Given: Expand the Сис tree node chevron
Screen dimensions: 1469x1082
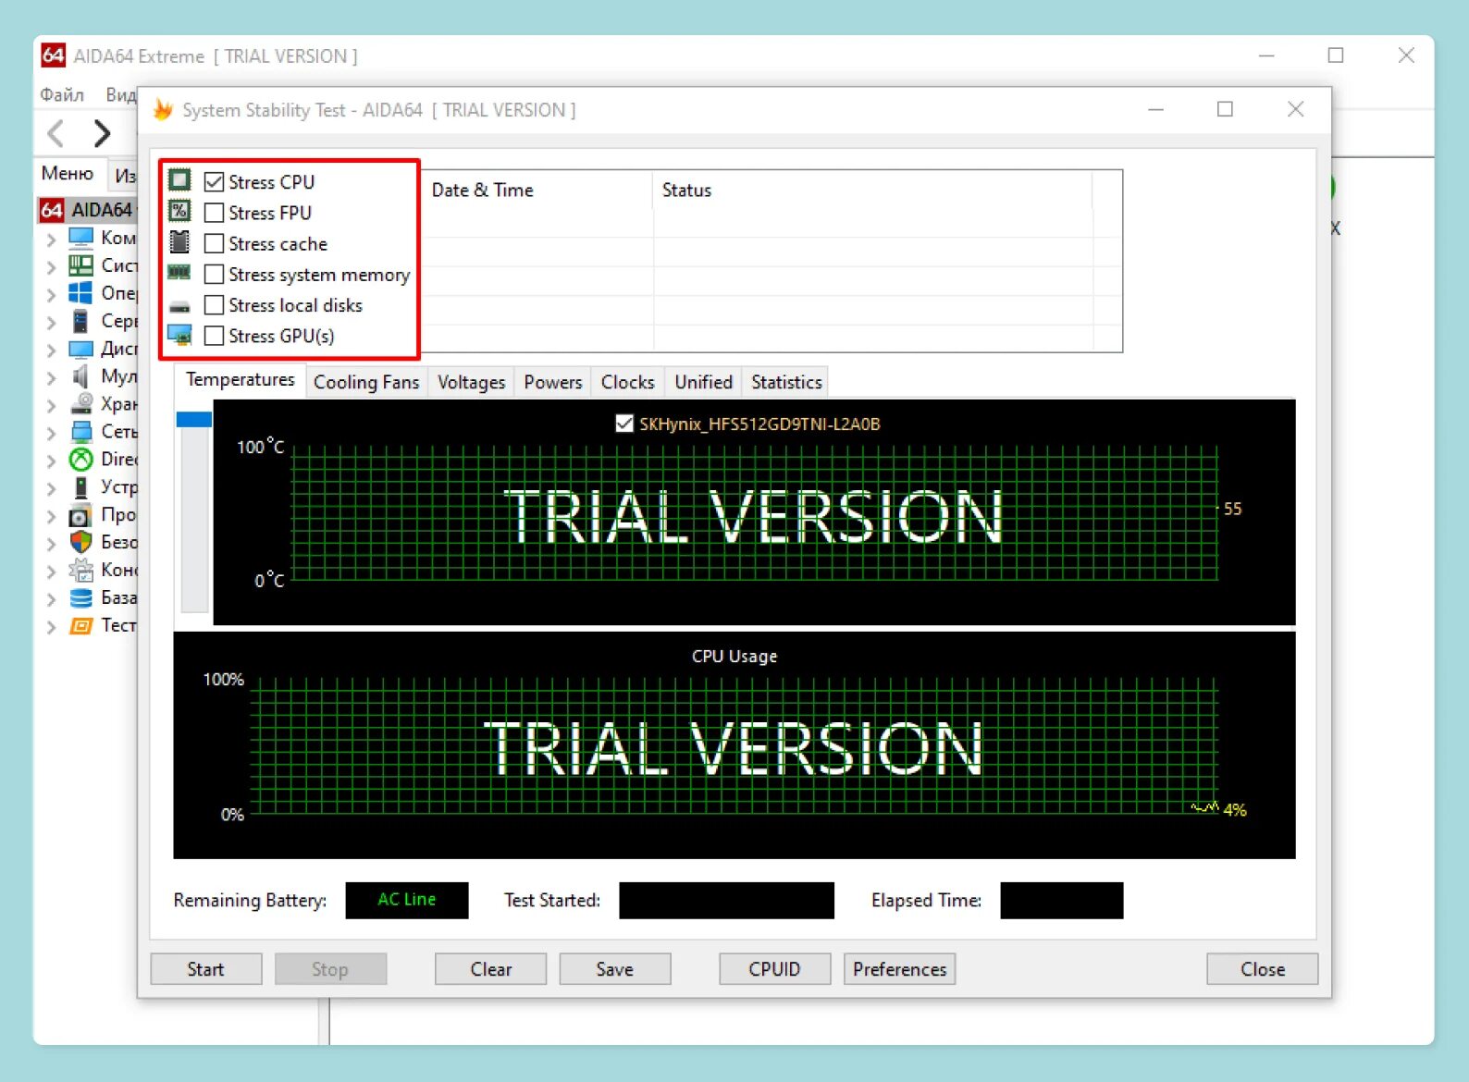Looking at the screenshot, I should point(51,266).
